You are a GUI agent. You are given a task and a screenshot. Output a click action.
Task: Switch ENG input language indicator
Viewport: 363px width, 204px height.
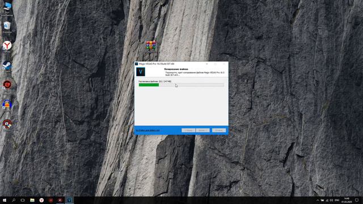(x=337, y=200)
